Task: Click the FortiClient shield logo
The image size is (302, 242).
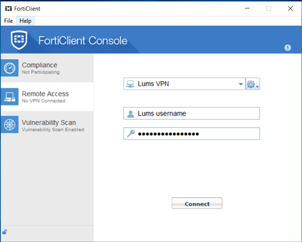Action: 19,40
